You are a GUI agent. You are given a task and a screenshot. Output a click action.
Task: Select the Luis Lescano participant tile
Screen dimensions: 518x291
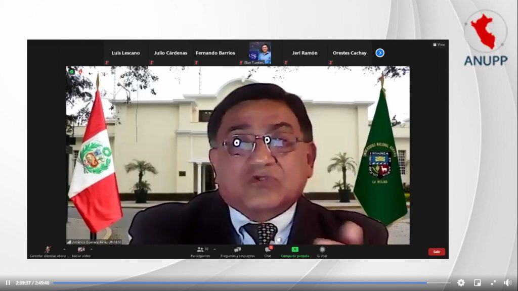(126, 53)
